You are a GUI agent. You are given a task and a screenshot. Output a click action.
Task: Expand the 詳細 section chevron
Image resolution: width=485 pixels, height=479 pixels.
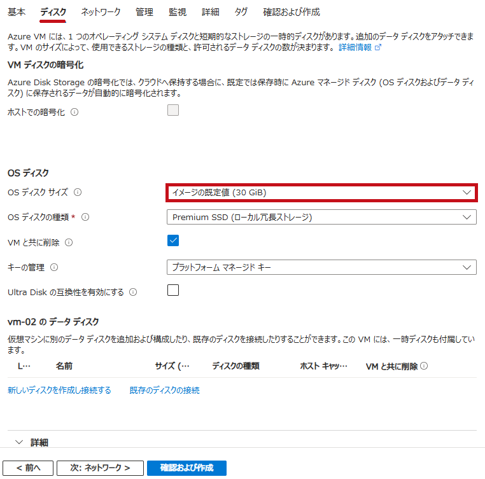[x=19, y=442]
